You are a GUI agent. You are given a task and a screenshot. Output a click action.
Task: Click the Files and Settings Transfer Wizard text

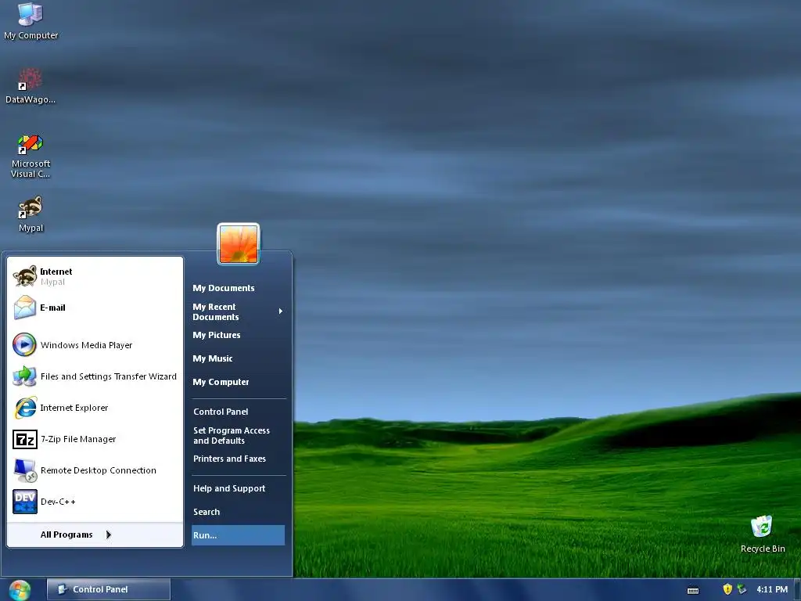click(108, 376)
